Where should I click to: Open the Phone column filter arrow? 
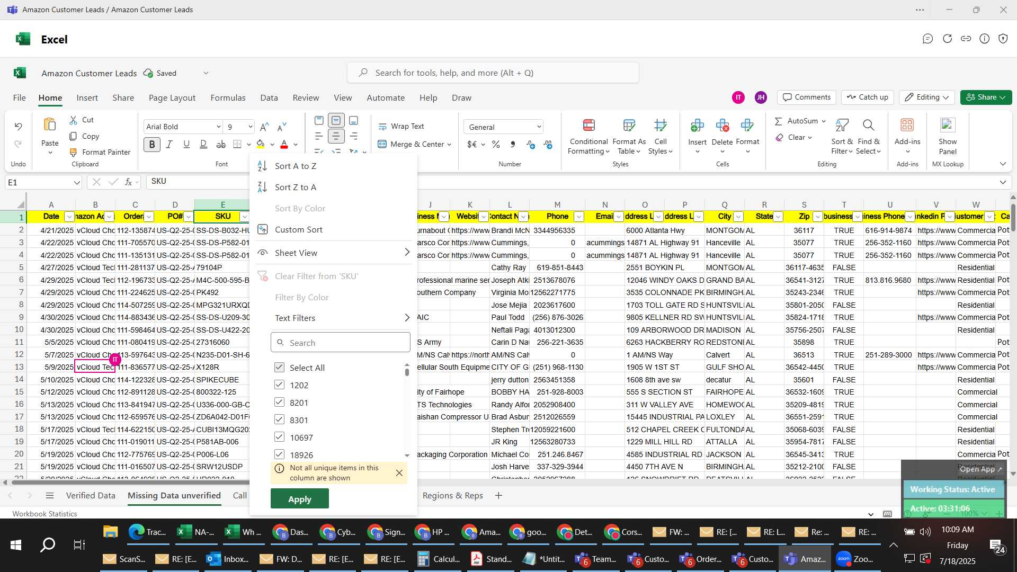[x=579, y=217]
